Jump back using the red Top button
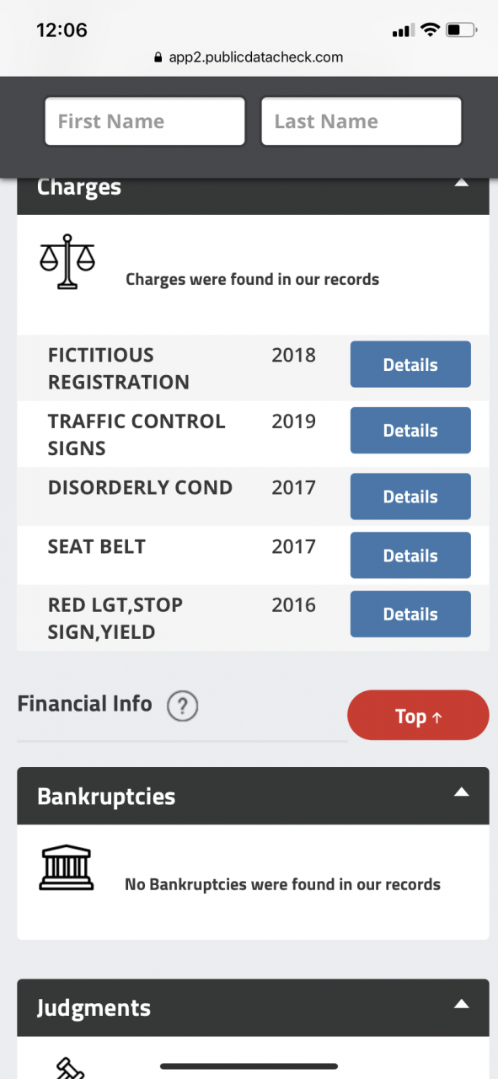The image size is (498, 1079). click(x=418, y=716)
